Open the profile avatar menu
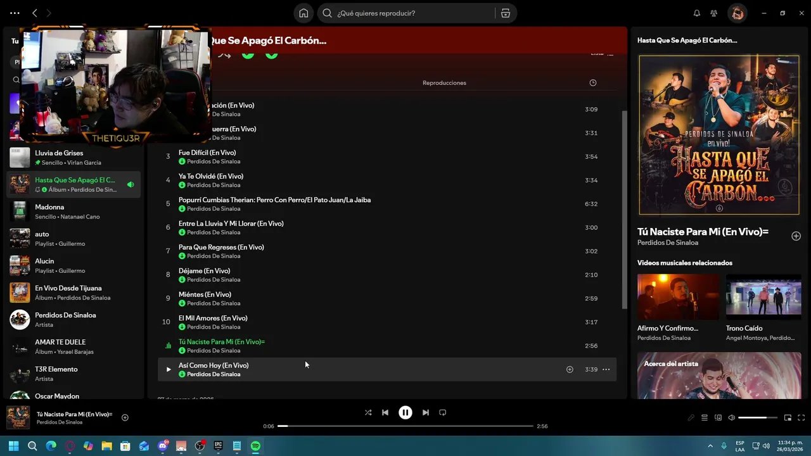The width and height of the screenshot is (811, 456). (737, 13)
